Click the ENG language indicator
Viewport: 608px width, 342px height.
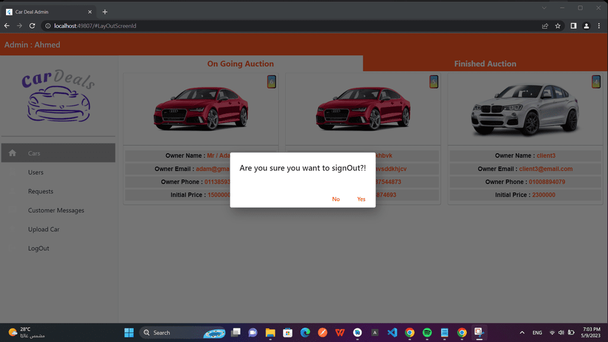537,332
